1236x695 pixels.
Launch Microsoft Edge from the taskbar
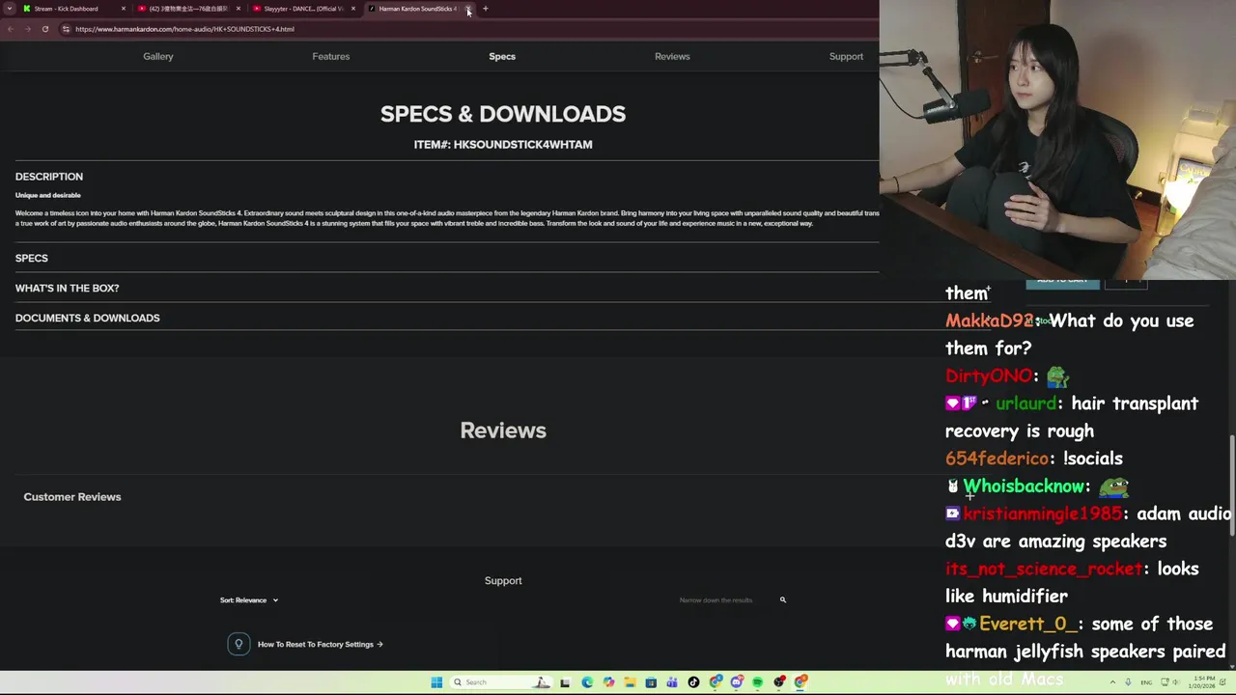click(x=587, y=682)
